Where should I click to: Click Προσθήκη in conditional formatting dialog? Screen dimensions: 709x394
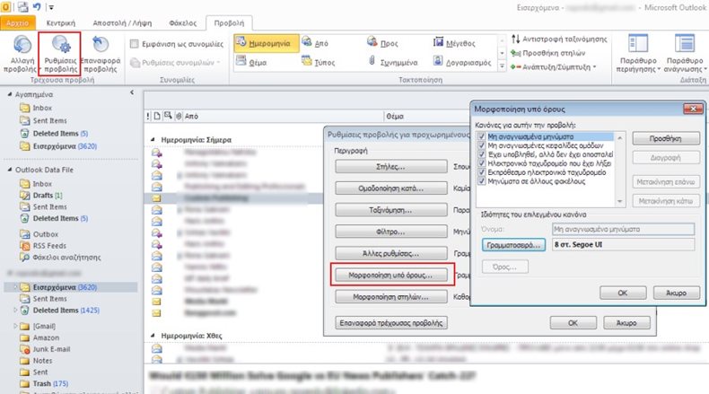[x=666, y=138]
